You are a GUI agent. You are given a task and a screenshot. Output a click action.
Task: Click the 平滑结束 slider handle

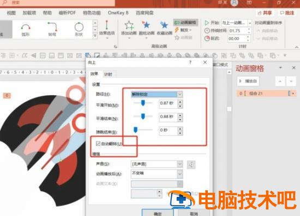143,116
